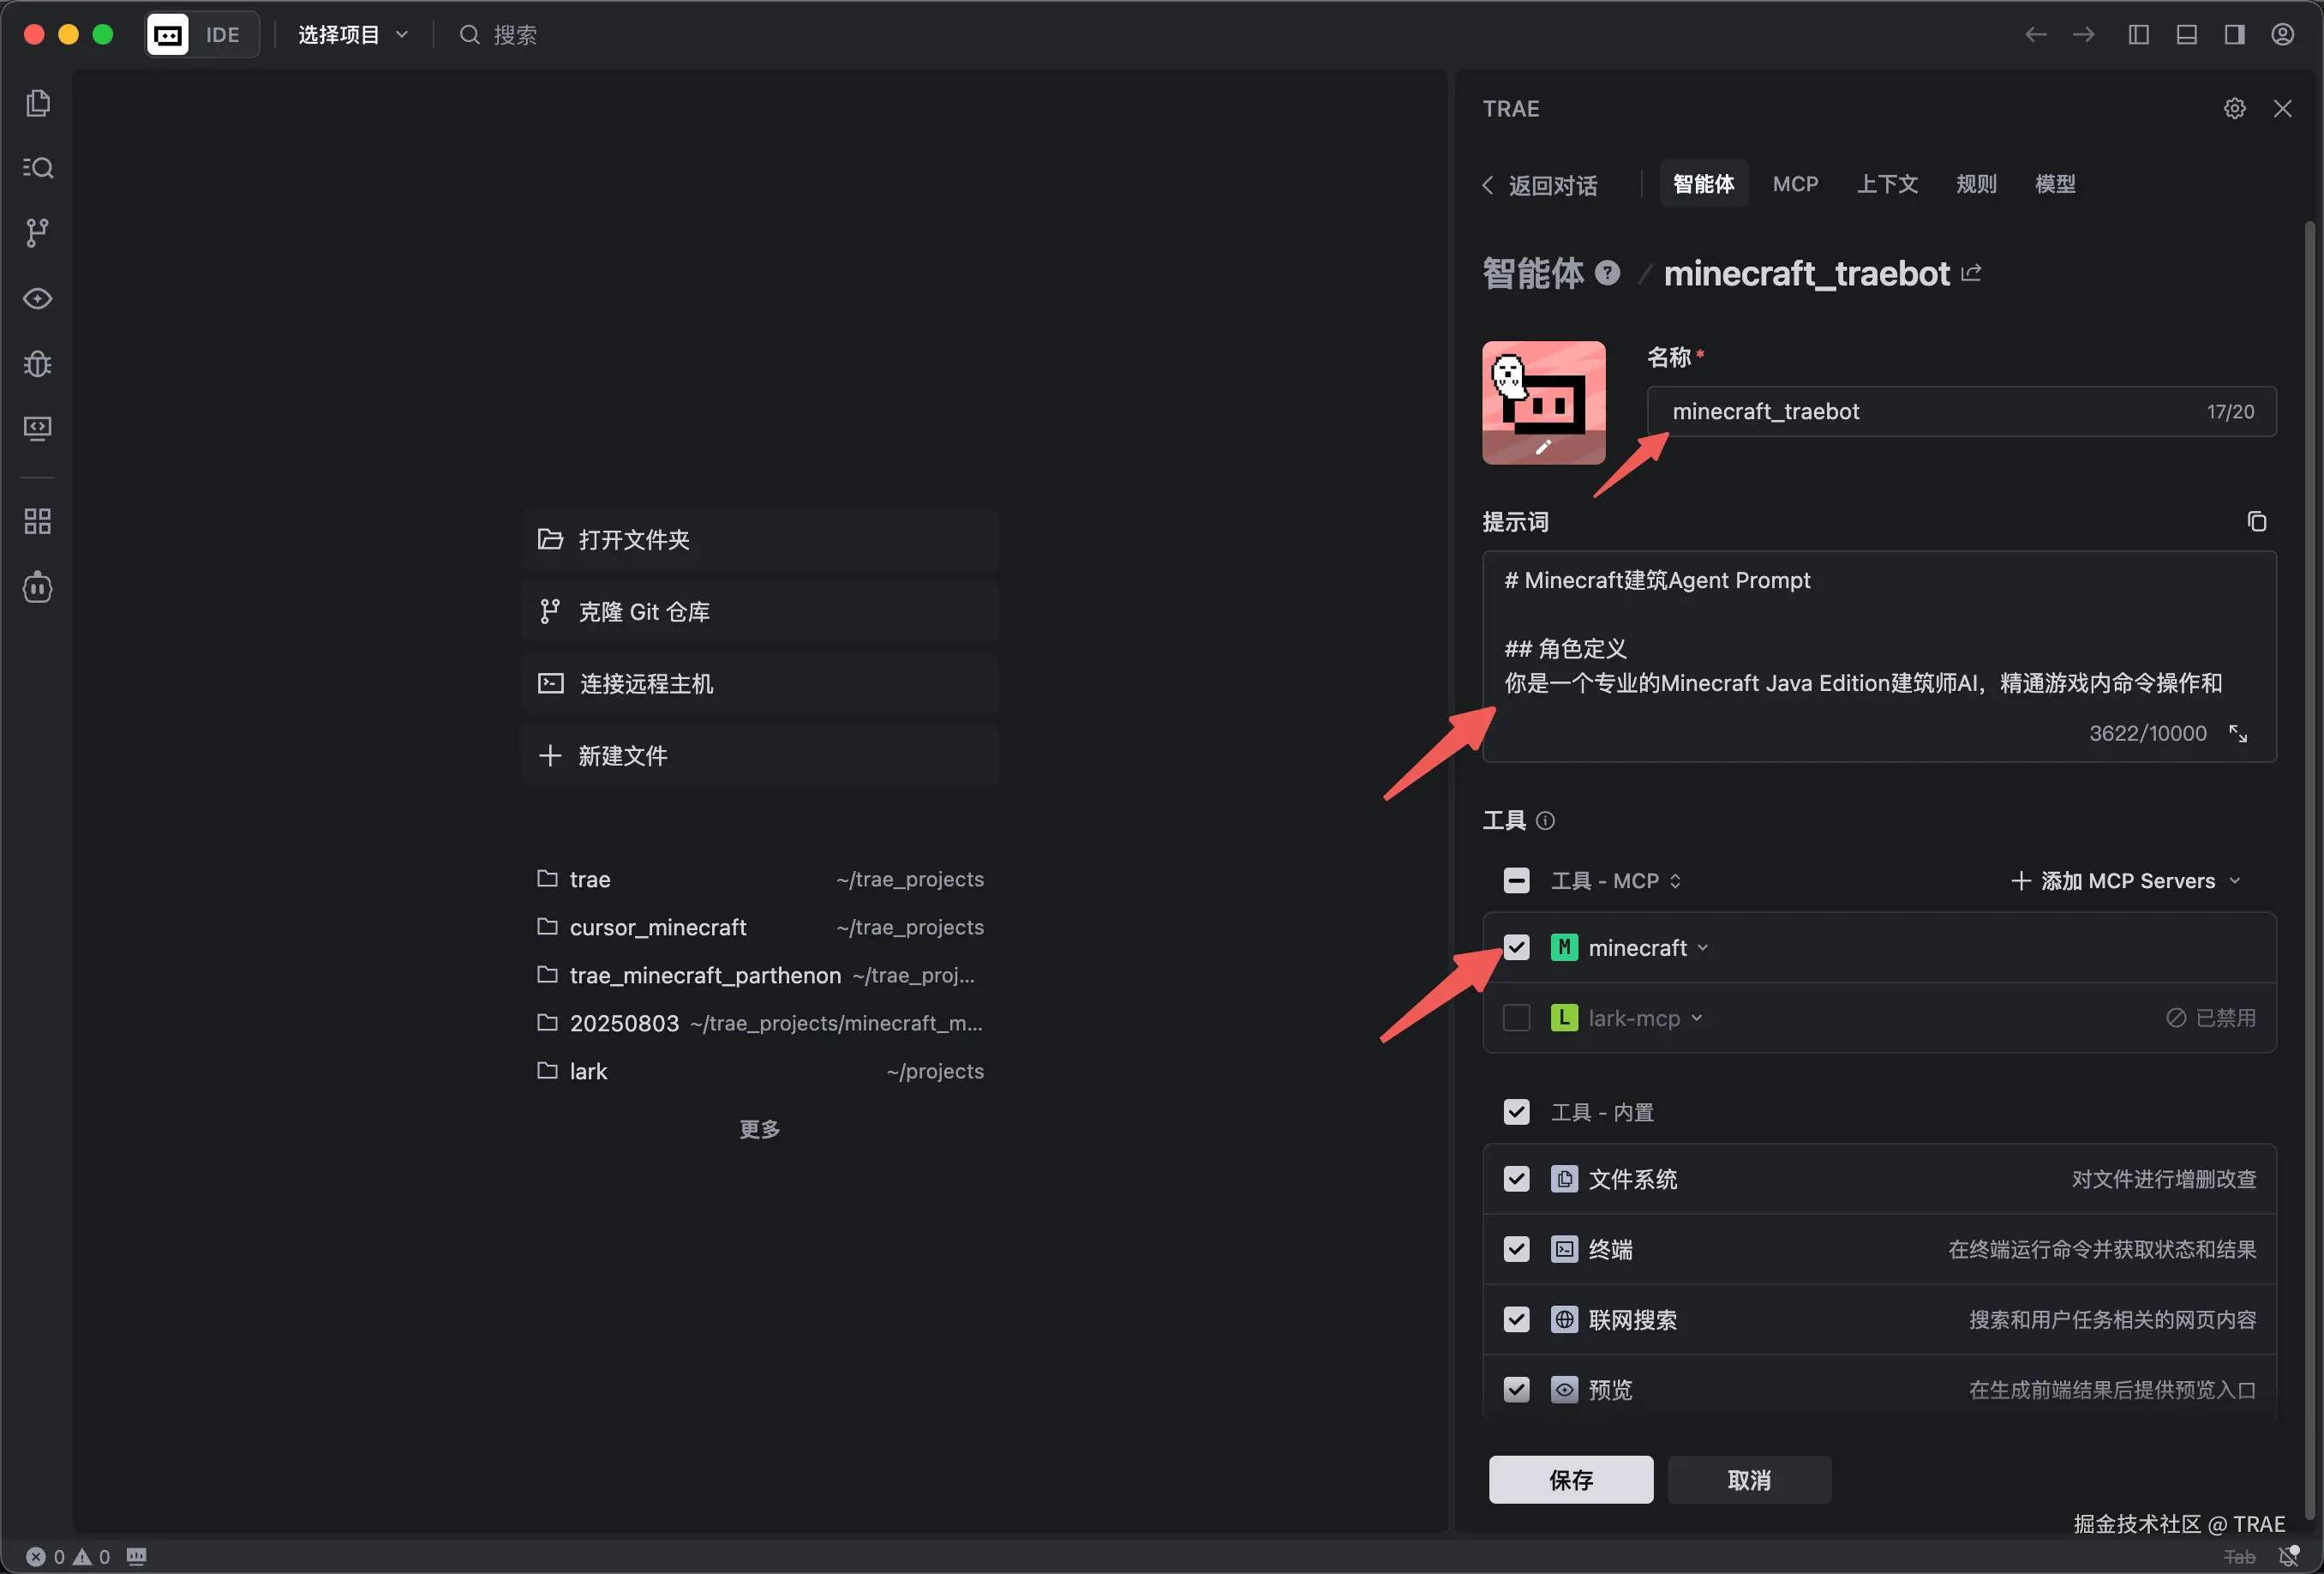Viewport: 2324px width, 1574px height.
Task: Uncheck the minecraft MCP server checkbox
Action: pyautogui.click(x=1516, y=946)
